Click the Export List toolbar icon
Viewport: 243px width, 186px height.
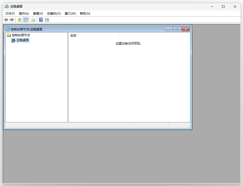click(33, 20)
